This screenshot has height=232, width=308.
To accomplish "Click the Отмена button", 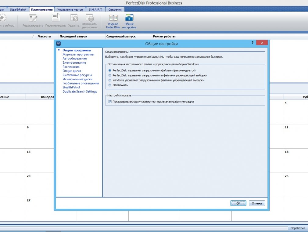I will pyautogui.click(x=257, y=203).
